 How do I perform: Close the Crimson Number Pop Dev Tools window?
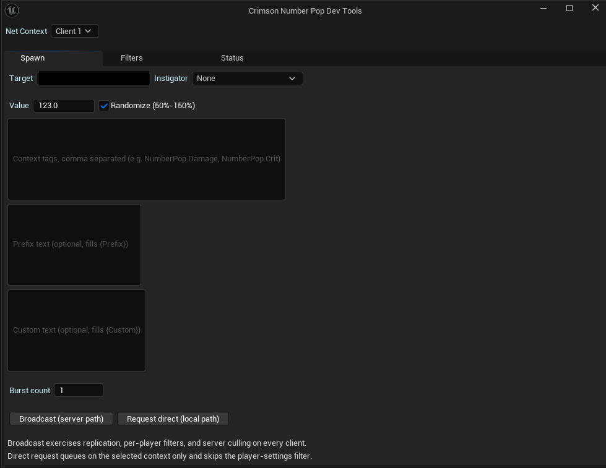point(595,7)
